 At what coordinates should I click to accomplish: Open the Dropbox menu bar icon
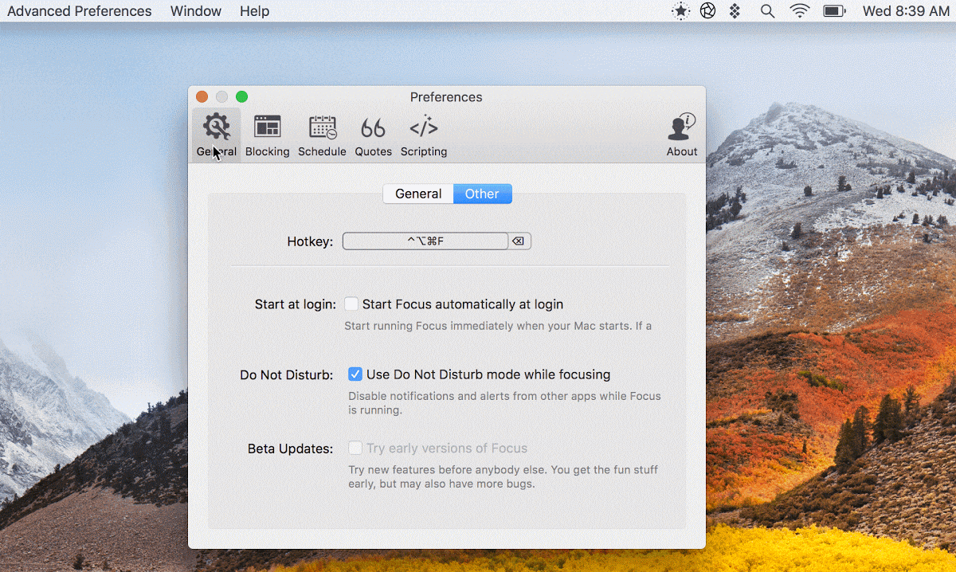[735, 11]
